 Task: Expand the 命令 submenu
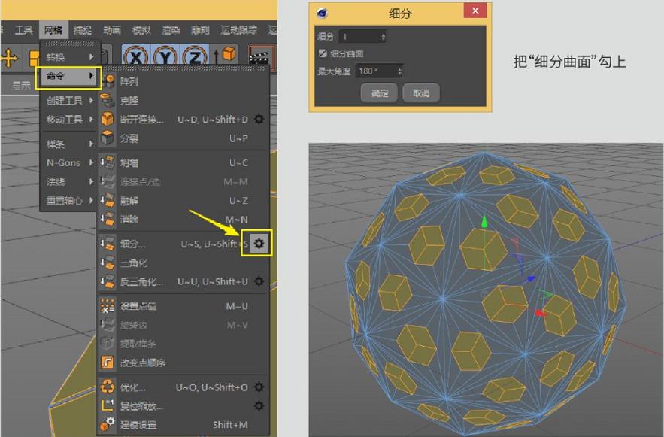(69, 76)
